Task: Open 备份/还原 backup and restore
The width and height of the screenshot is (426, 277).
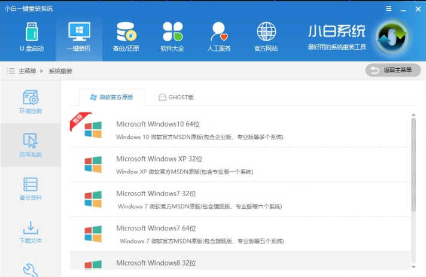Action: click(x=126, y=37)
